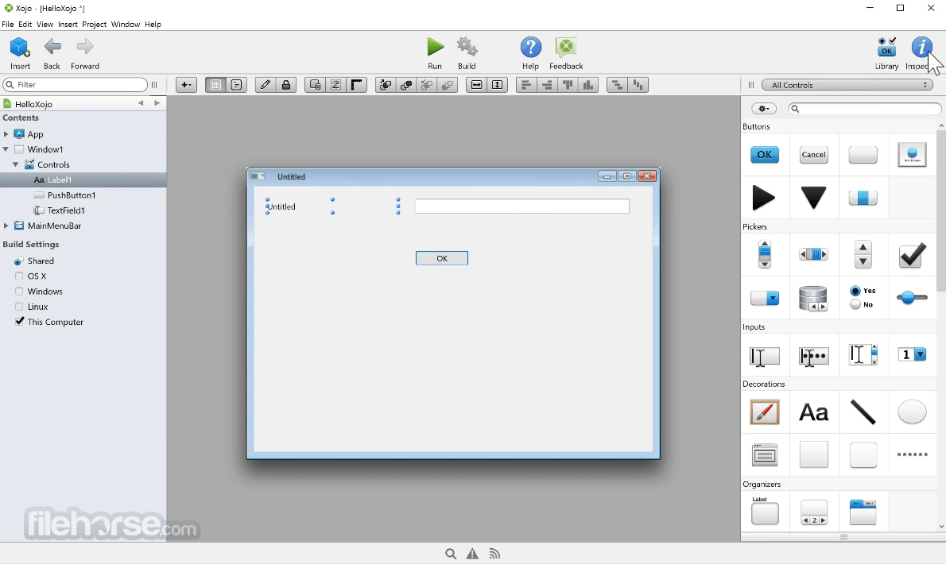The width and height of the screenshot is (946, 564).
Task: Open the All Controls dropdown
Action: point(847,85)
